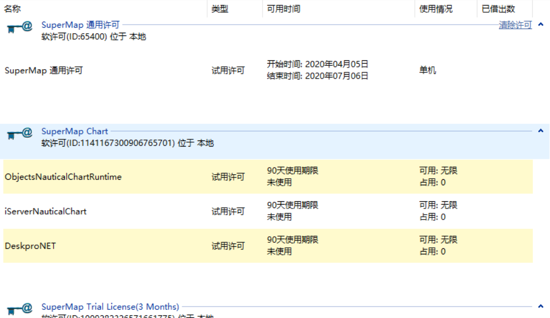
Task: Click the SuperMap Trial License(3 Months) title
Action: pyautogui.click(x=110, y=307)
